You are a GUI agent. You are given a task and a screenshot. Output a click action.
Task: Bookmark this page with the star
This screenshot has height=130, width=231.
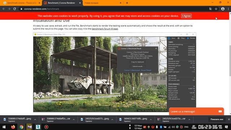click(216, 9)
